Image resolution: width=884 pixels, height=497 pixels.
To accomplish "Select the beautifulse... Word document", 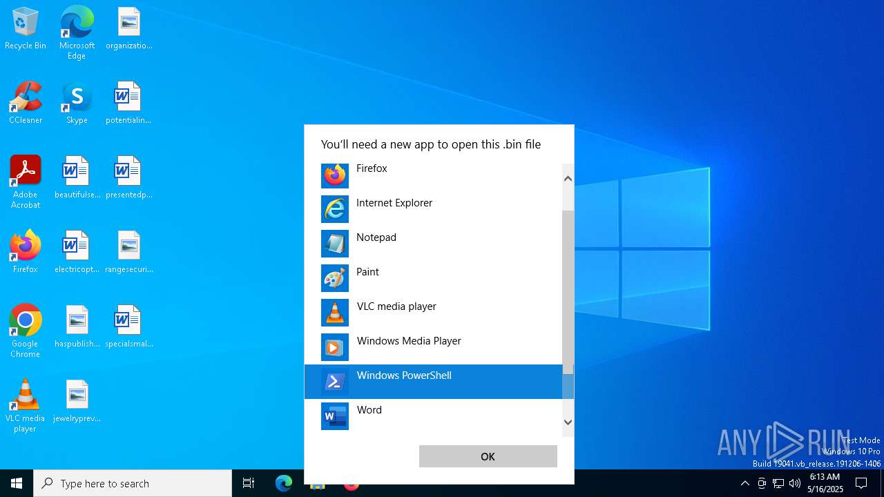I will 77,177.
